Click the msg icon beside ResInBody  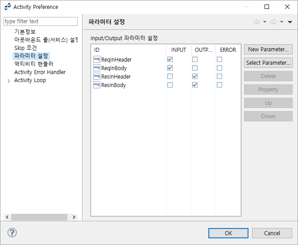click(x=97, y=85)
